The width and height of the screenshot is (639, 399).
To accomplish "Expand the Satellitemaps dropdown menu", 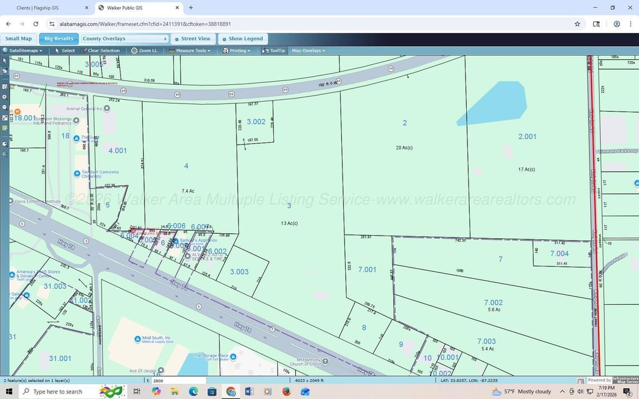I will point(23,50).
